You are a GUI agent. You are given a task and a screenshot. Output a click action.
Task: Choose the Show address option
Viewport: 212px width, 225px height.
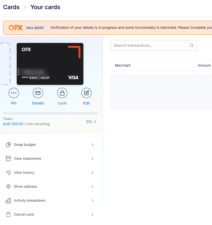tap(50, 187)
